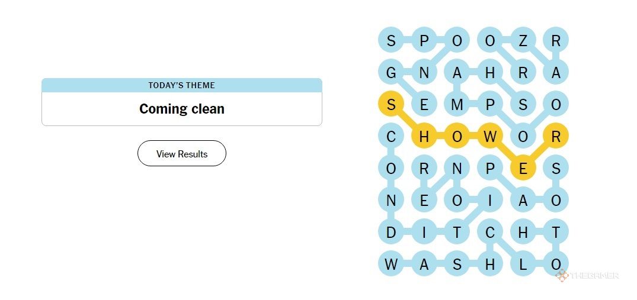Select the letter Z tile
The image size is (637, 300).
pyautogui.click(x=523, y=41)
